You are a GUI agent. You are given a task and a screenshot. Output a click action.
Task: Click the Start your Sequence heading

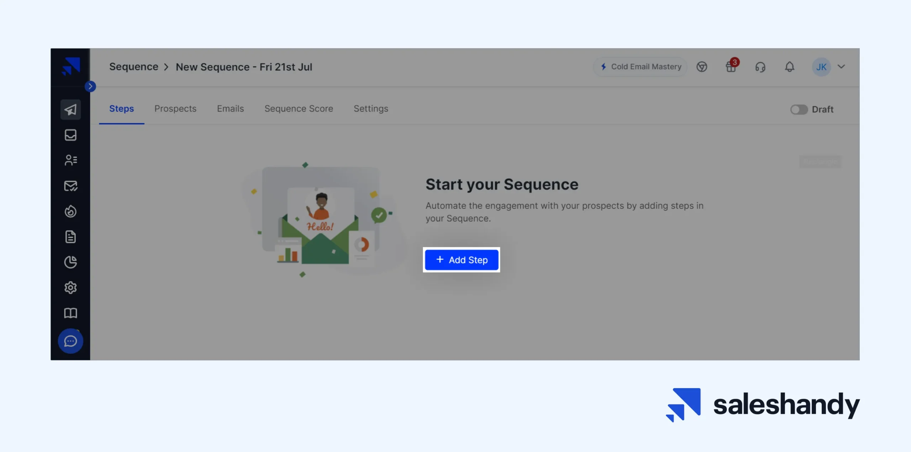point(502,184)
